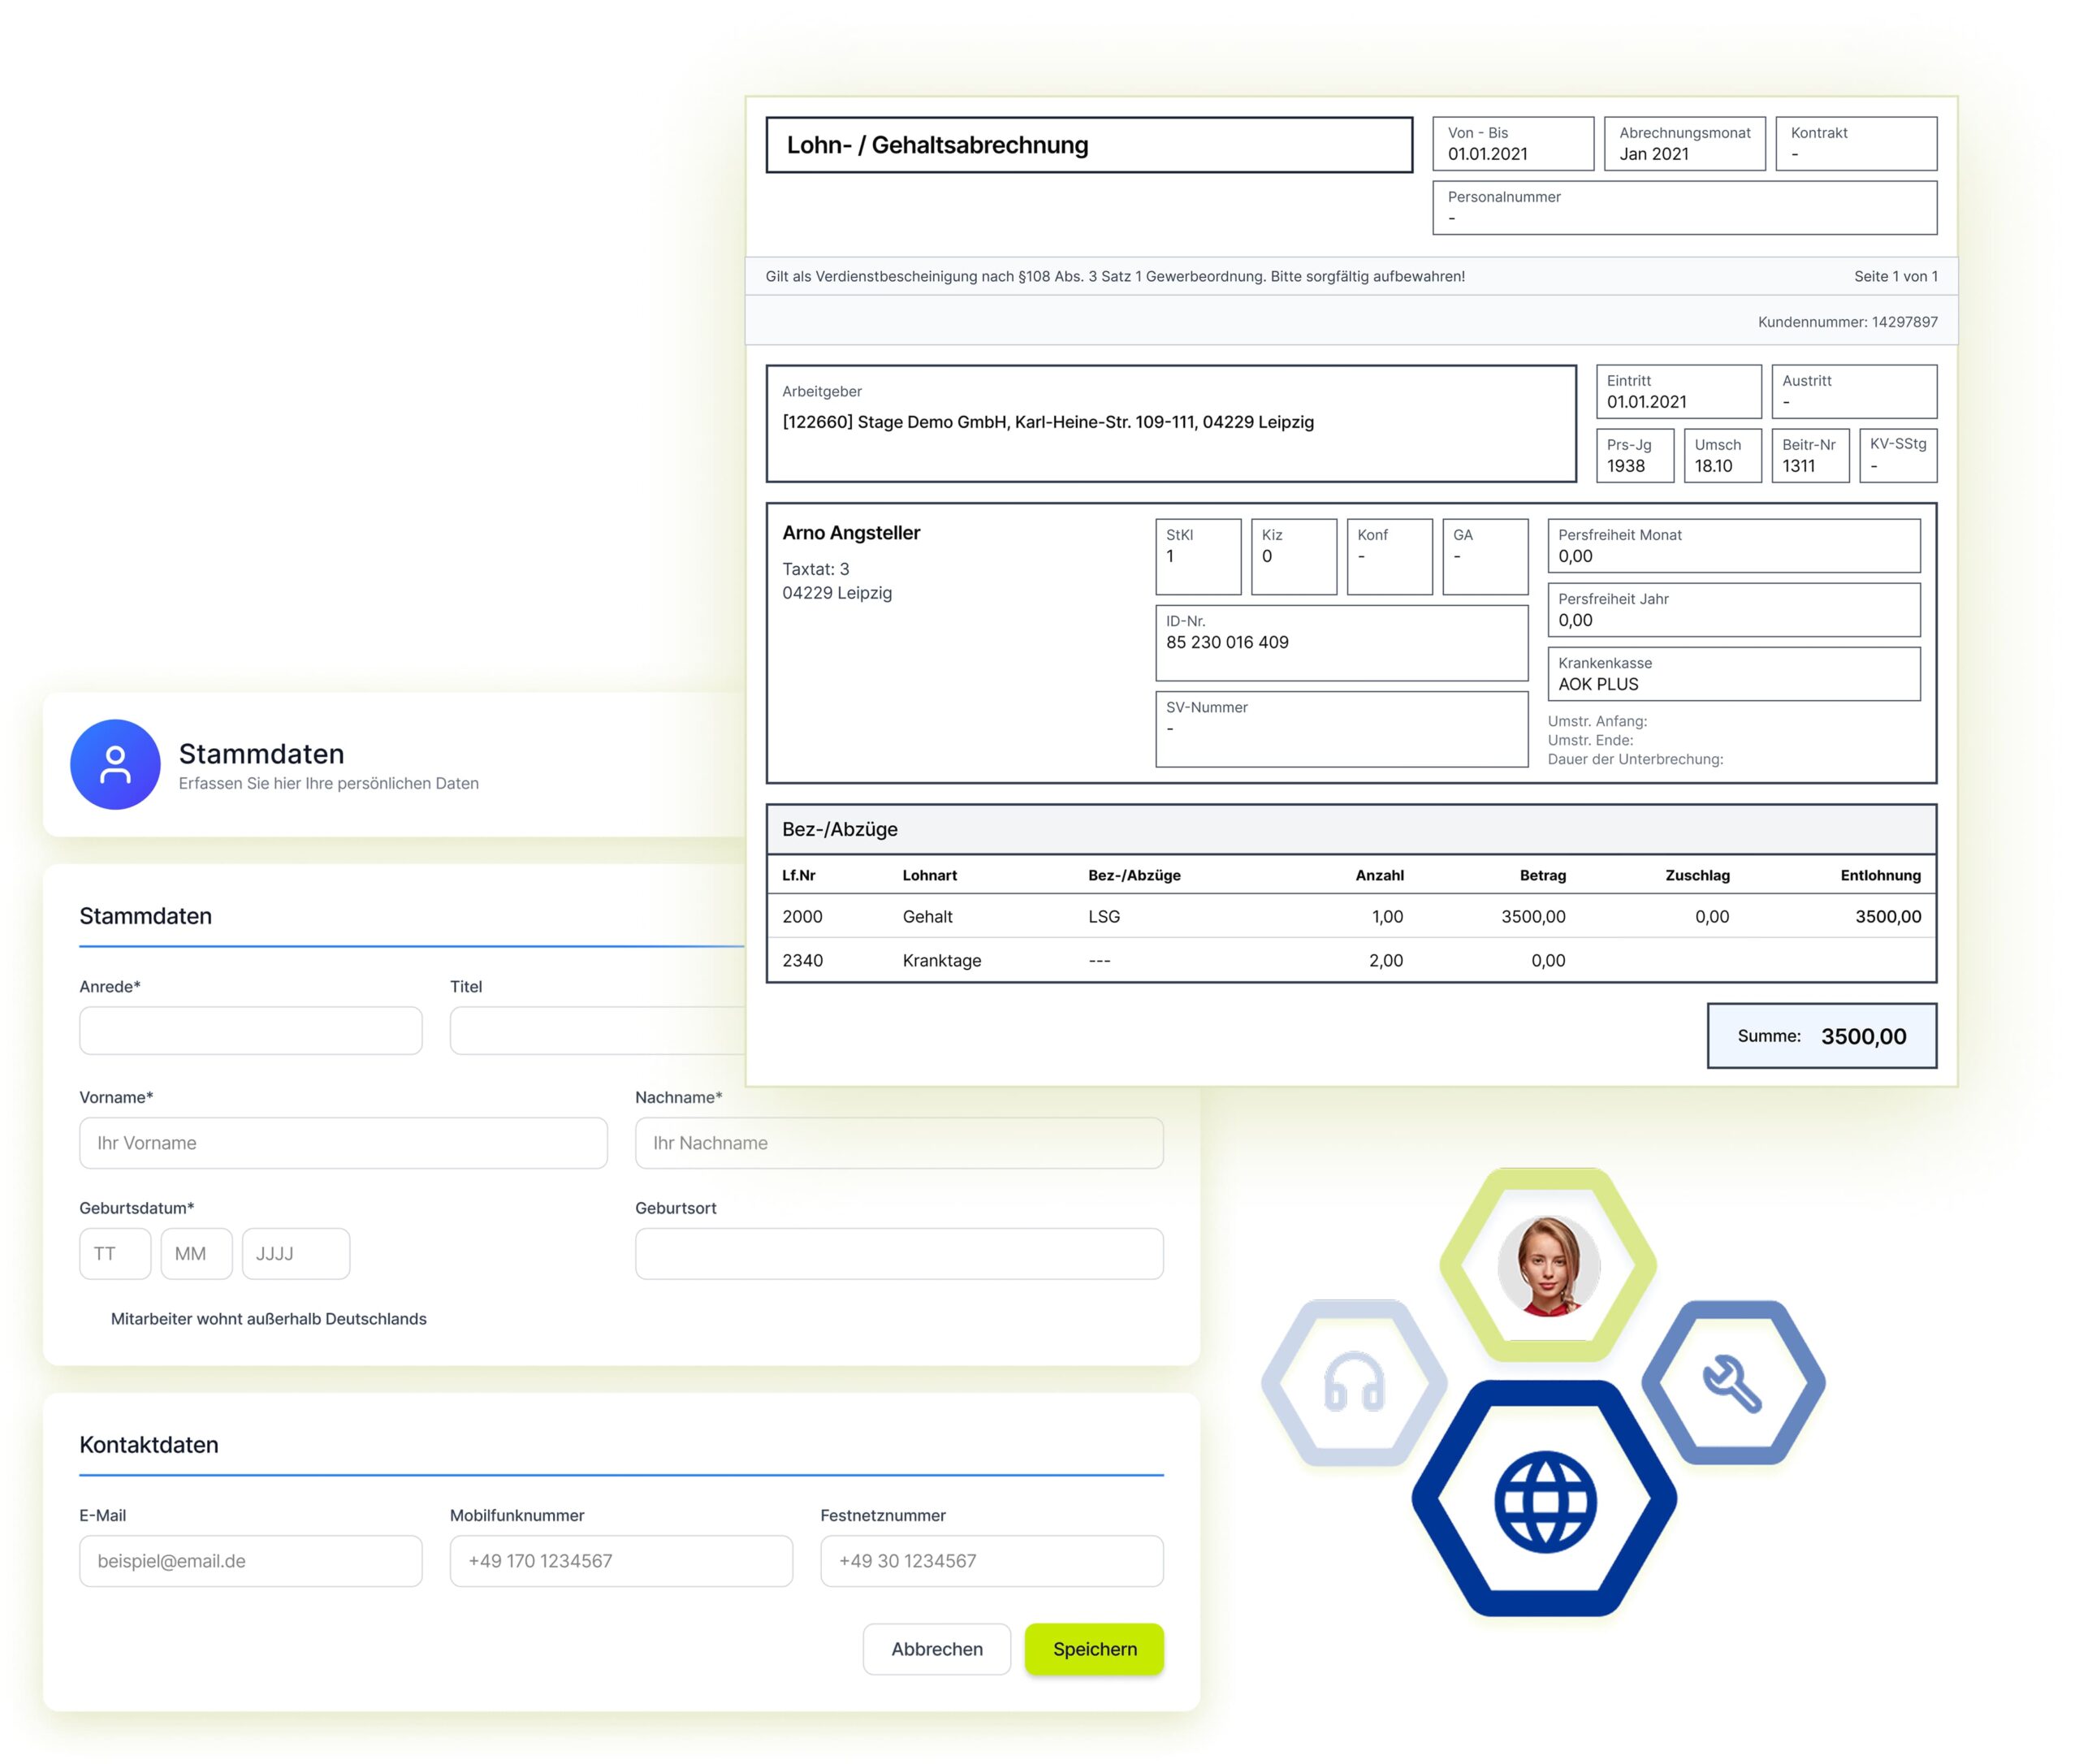2079x1764 pixels.
Task: Click the Festnetznummer field
Action: click(x=992, y=1561)
